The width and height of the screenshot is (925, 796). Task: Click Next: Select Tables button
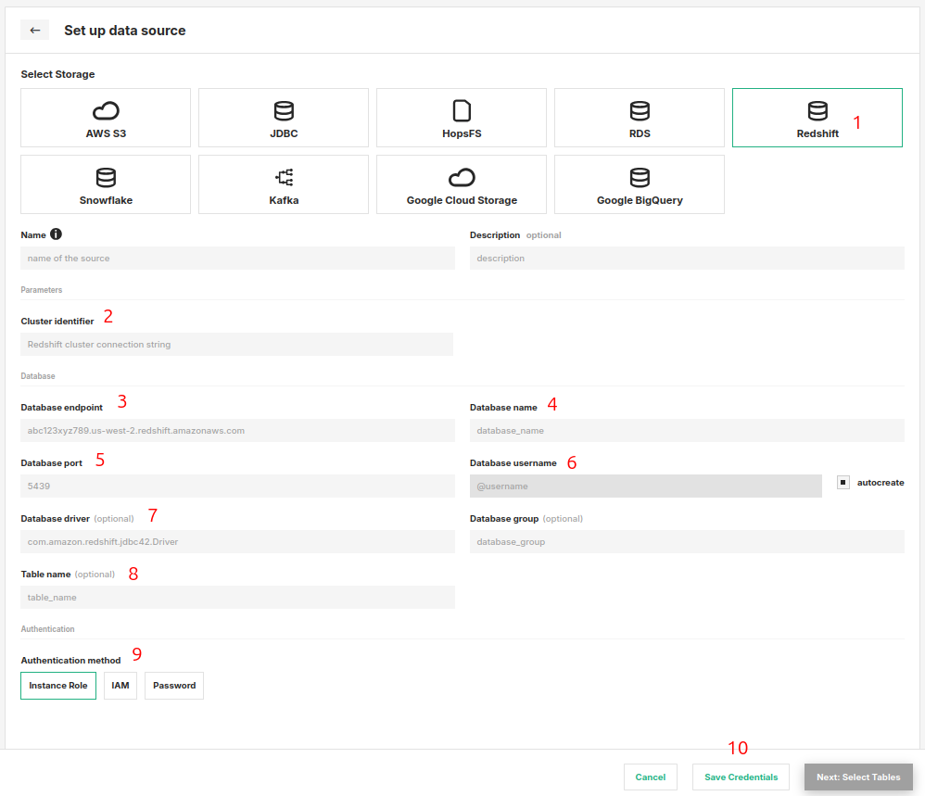pos(858,777)
